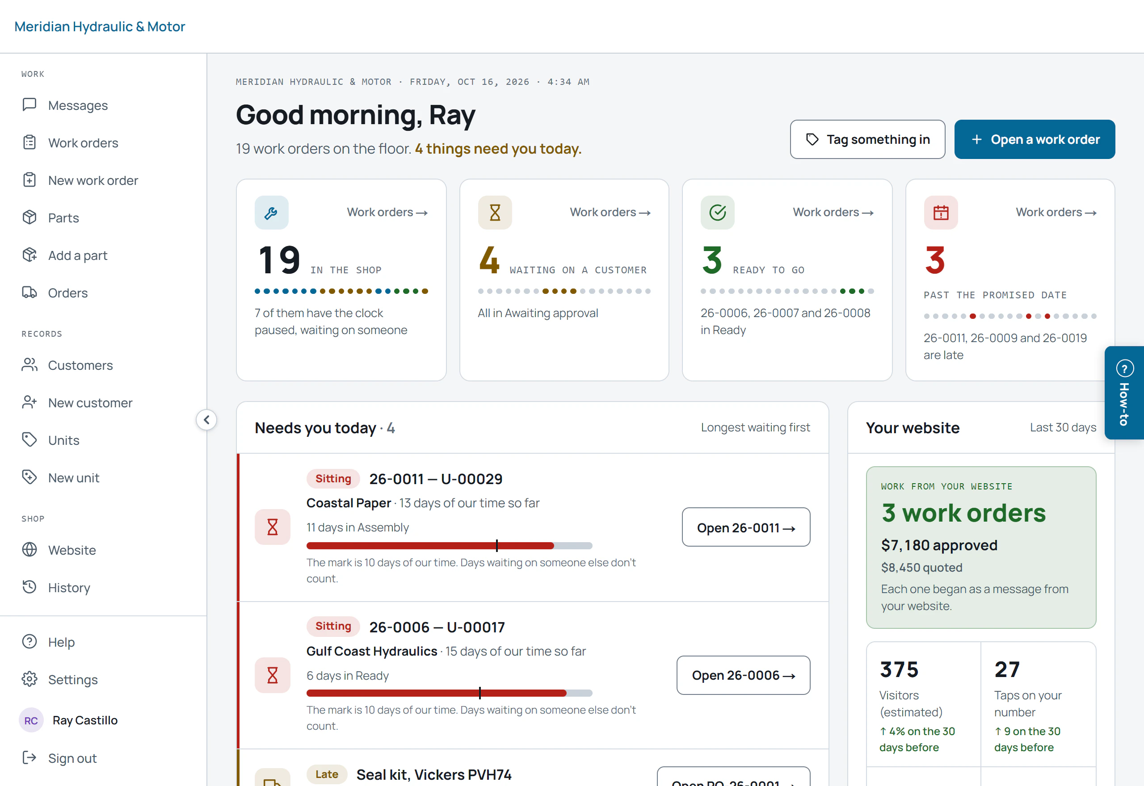Click Open 26-0011 button
The image size is (1144, 786).
746,527
